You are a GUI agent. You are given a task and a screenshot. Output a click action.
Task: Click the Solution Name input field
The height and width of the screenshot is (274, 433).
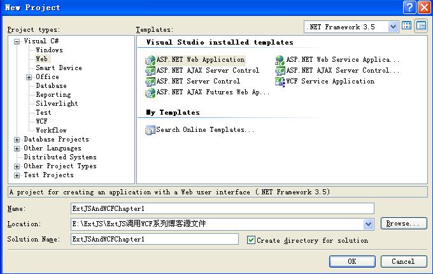(155, 239)
